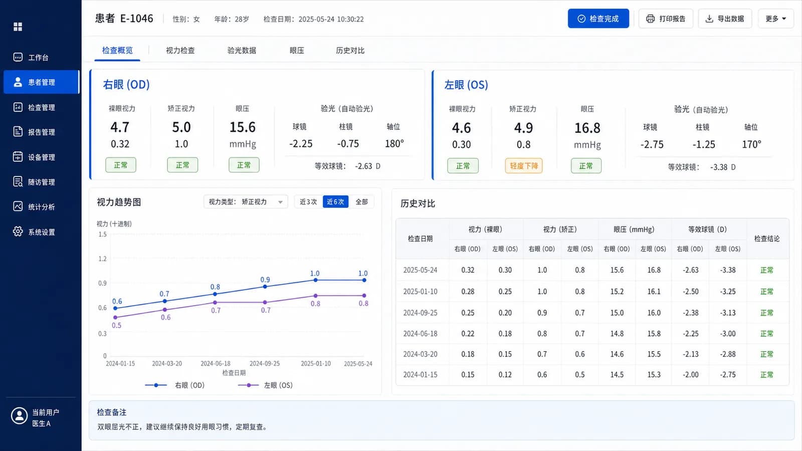Click the 右眼 (OD) card title
Image resolution: width=802 pixels, height=451 pixels.
(x=126, y=84)
